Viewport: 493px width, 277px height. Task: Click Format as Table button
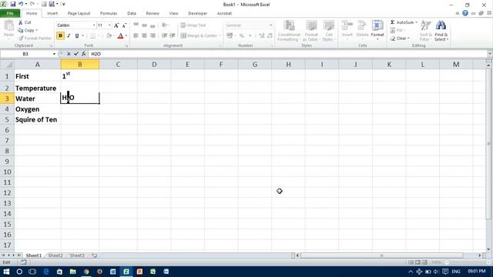[311, 31]
